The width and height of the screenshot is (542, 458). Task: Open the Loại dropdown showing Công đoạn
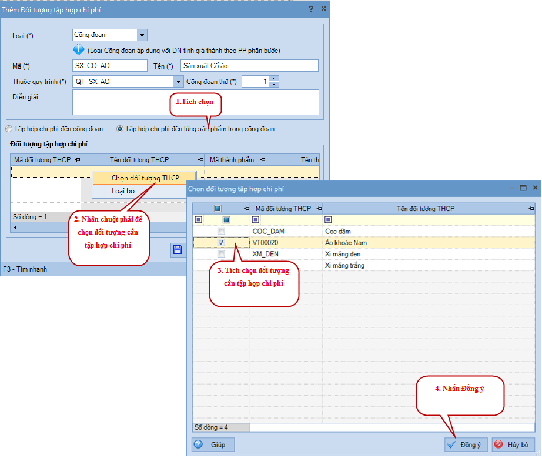click(x=141, y=35)
